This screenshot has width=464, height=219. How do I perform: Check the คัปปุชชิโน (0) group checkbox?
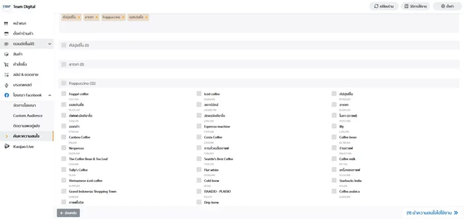pyautogui.click(x=63, y=45)
